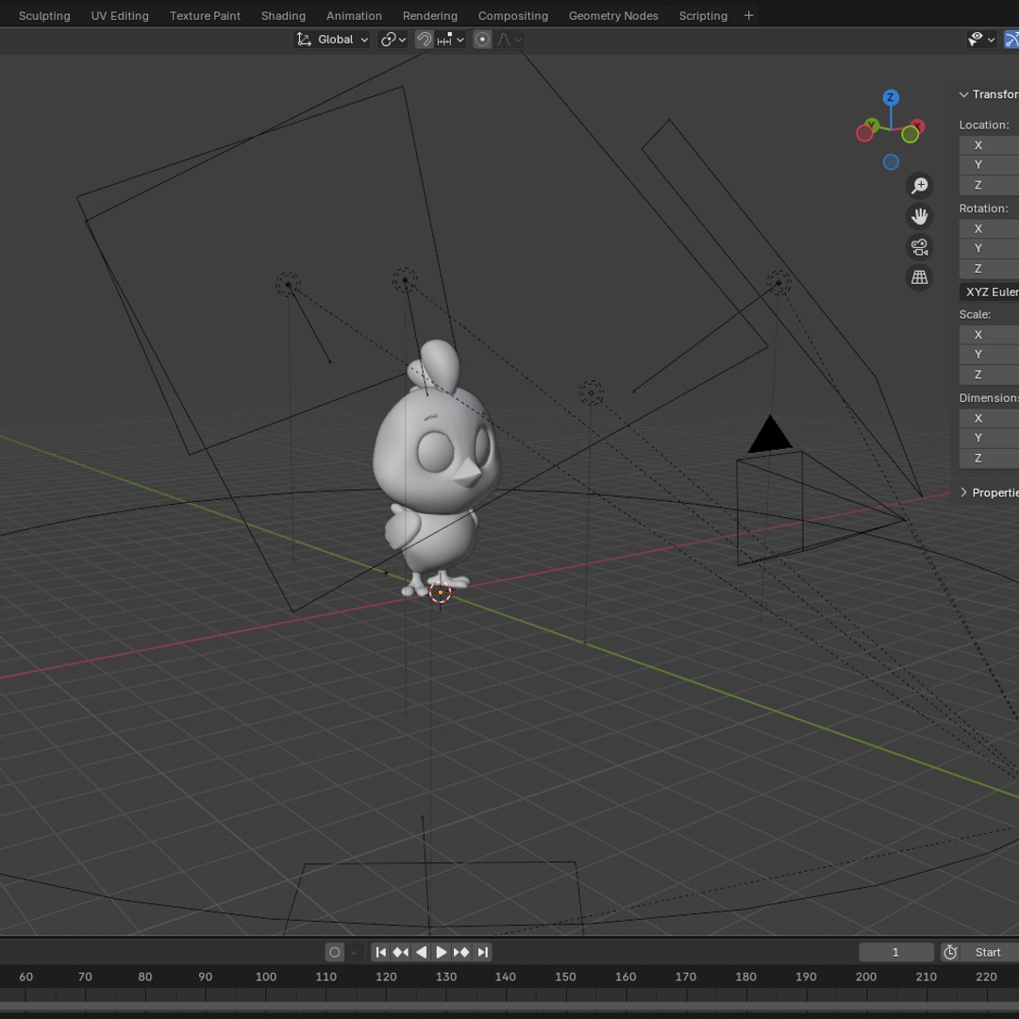Click the Dimensions Y field
The width and height of the screenshot is (1019, 1019).
coord(989,438)
